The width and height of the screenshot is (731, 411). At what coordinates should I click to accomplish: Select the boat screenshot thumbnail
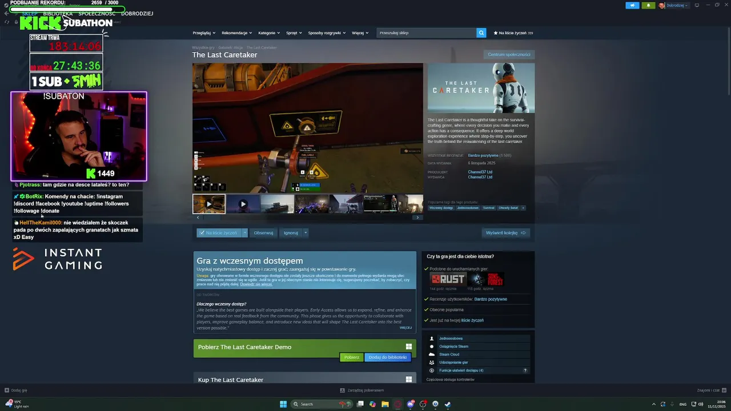278,204
